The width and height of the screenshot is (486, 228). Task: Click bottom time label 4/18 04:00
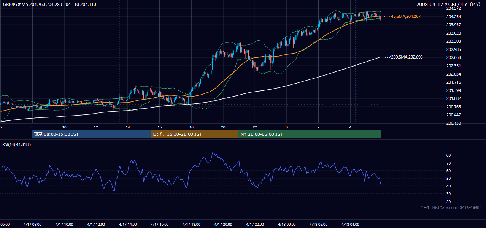tap(350, 224)
